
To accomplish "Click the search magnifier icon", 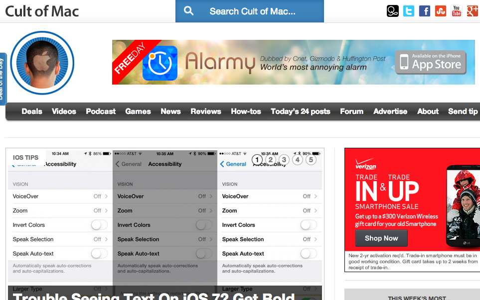I will pyautogui.click(x=188, y=11).
